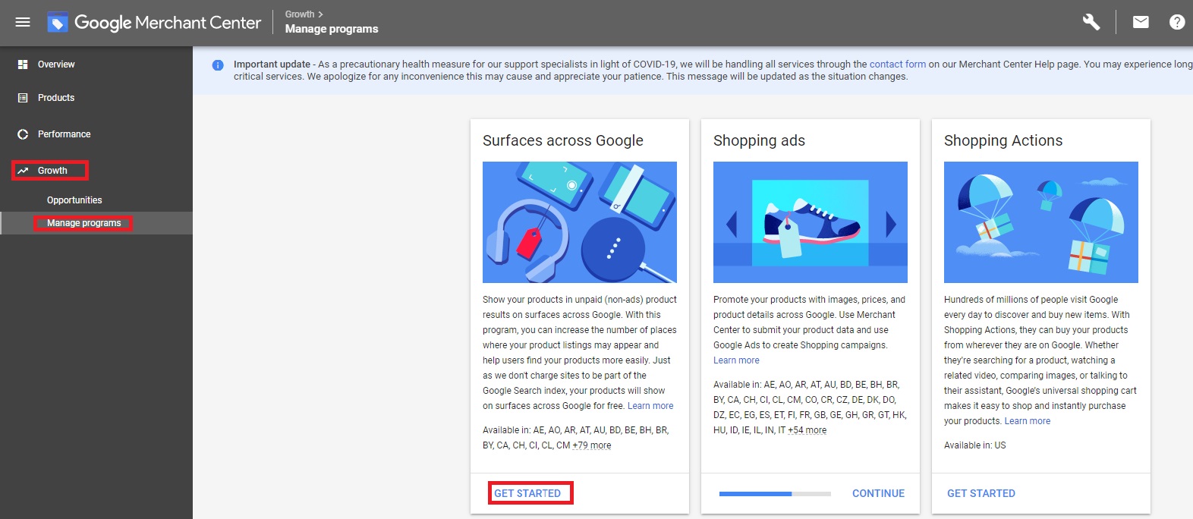1193x519 pixels.
Task: Get started with Shopping Actions
Action: click(981, 493)
